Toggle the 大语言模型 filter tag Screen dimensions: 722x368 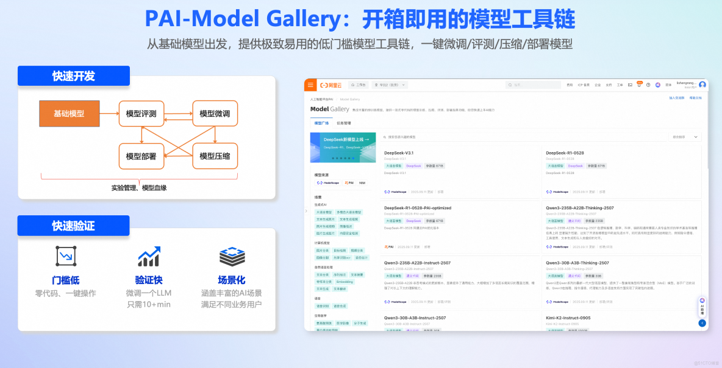(x=323, y=212)
